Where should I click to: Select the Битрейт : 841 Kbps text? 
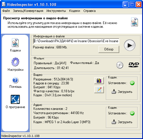tap(47, 87)
